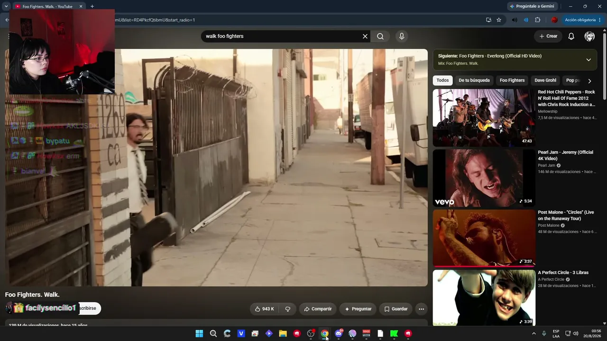This screenshot has height=341, width=607.
Task: Open the Chrome icon in the taskbar
Action: coord(324,334)
